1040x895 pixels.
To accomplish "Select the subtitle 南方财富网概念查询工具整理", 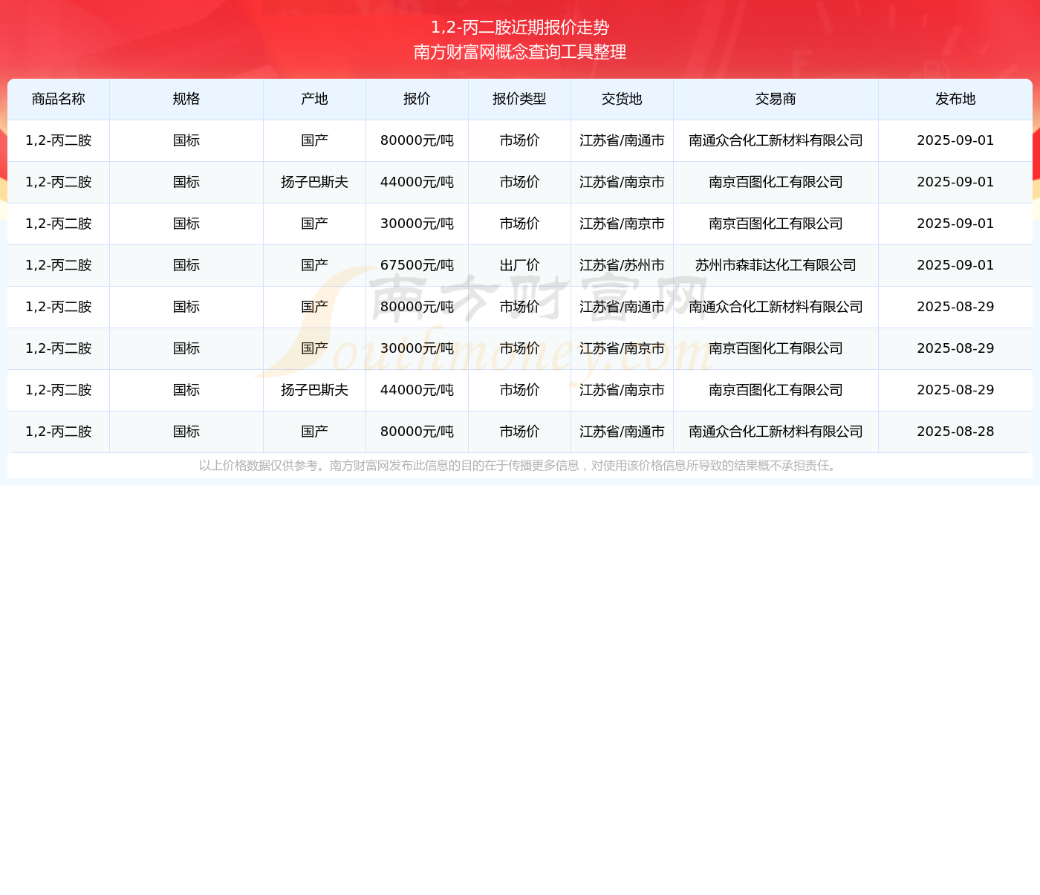I will (x=520, y=52).
